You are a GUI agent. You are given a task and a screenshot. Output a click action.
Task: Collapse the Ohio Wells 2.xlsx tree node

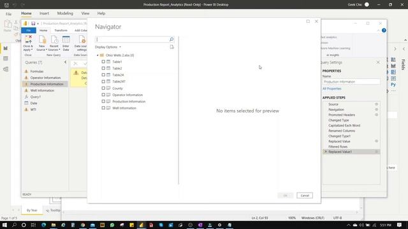tap(98, 55)
